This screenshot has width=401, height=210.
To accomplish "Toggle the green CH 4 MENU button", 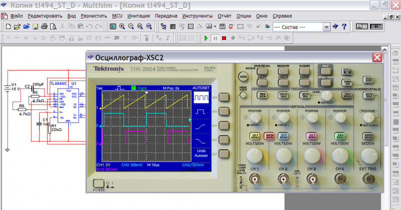I will click(340, 136).
